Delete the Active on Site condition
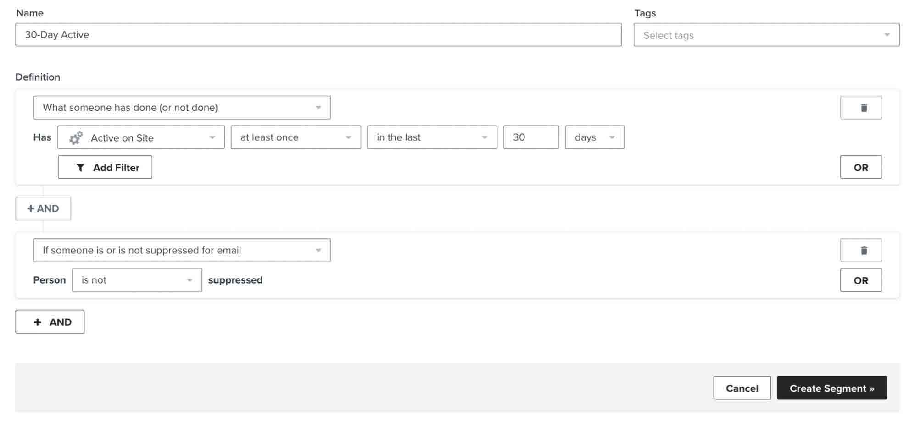 point(860,108)
